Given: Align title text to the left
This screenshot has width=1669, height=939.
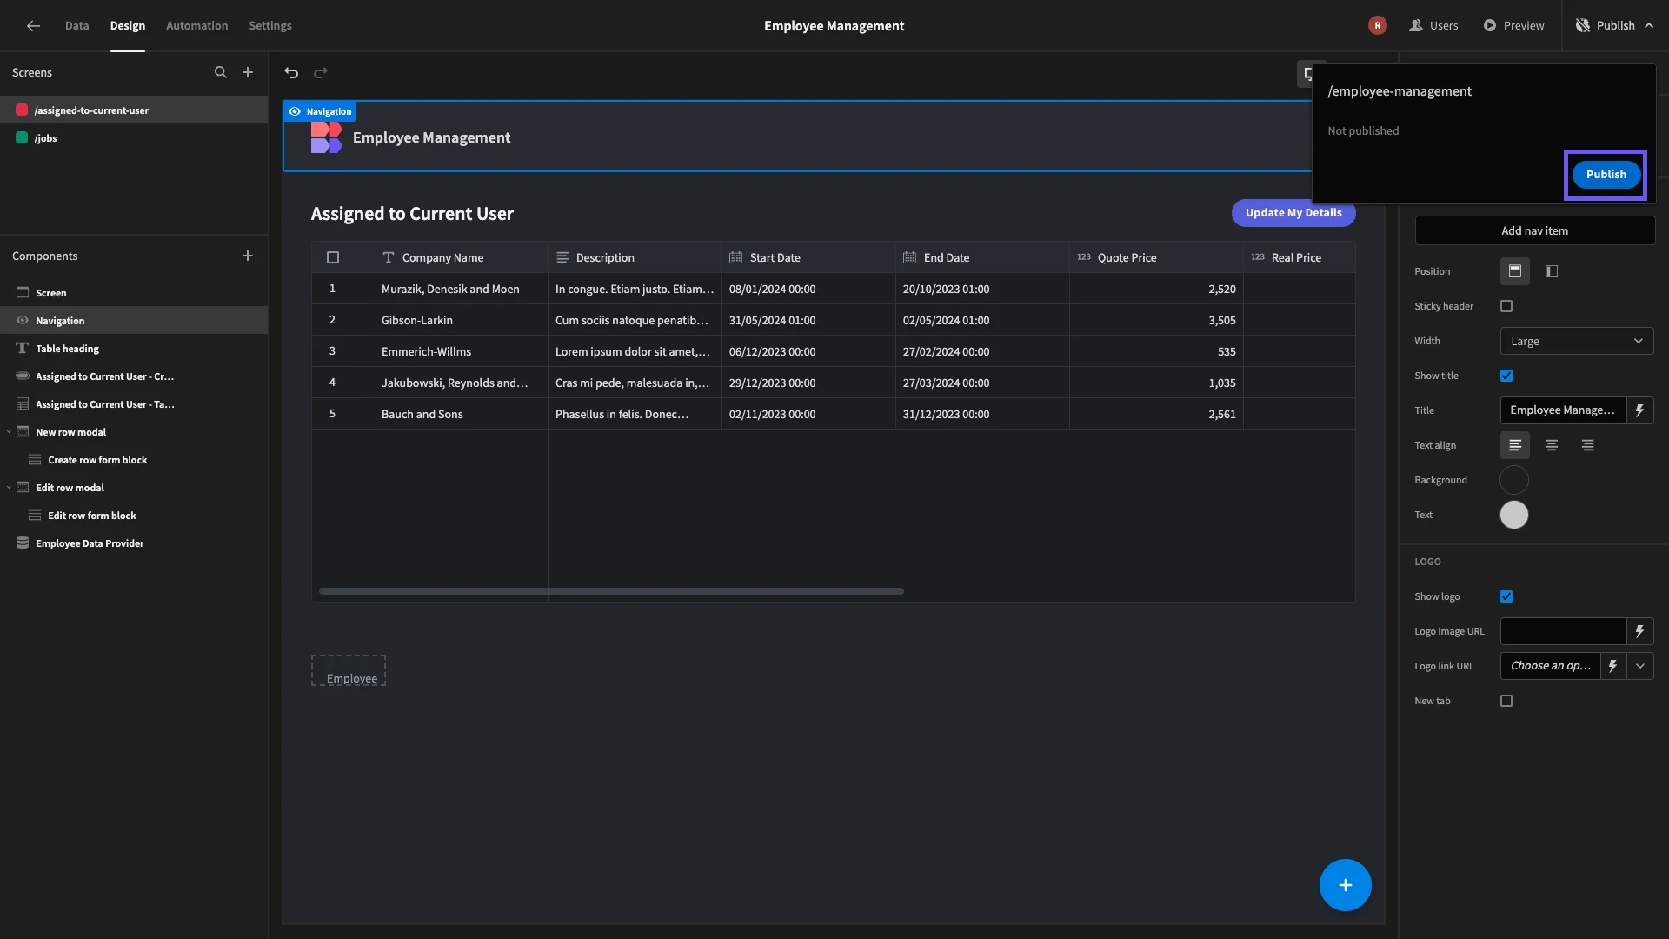Looking at the screenshot, I should [x=1514, y=445].
